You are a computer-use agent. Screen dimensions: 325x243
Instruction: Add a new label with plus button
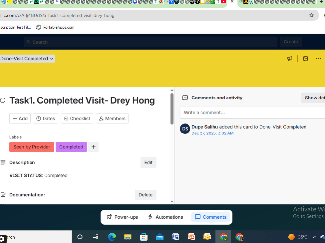click(94, 147)
